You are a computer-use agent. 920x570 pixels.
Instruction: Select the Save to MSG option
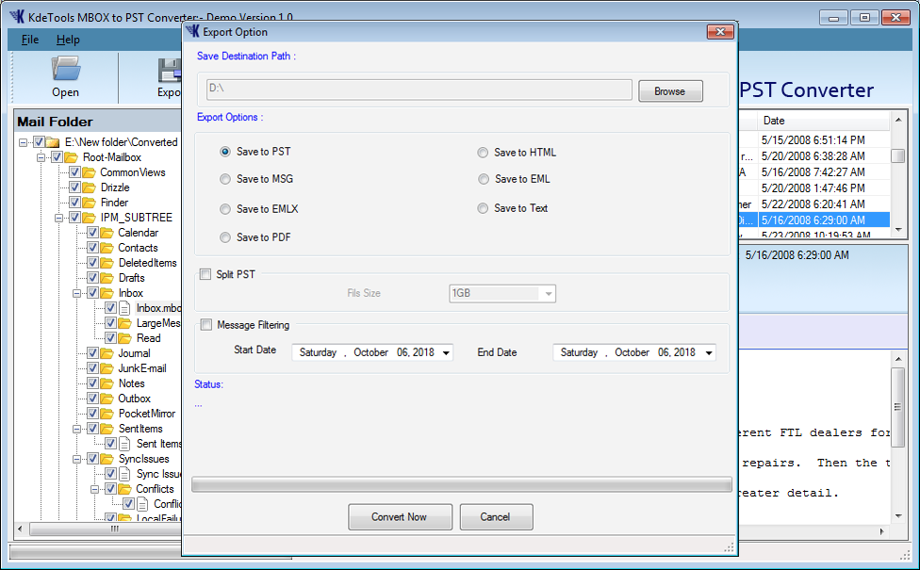[x=225, y=179]
